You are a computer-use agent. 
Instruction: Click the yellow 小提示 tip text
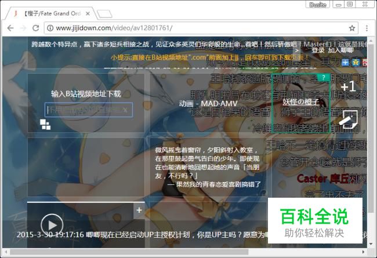click(209, 57)
